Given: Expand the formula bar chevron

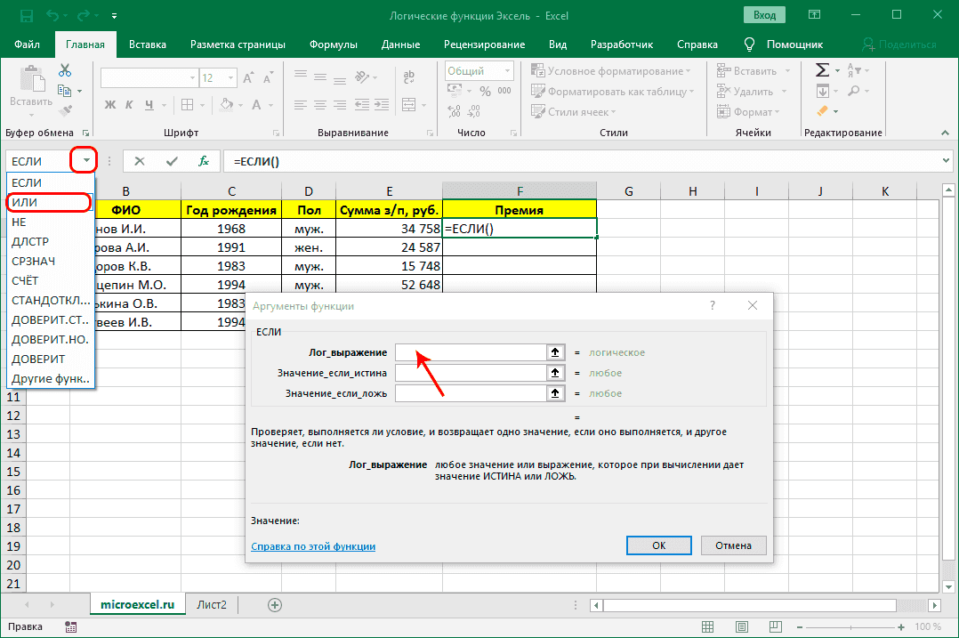Looking at the screenshot, I should (x=946, y=161).
